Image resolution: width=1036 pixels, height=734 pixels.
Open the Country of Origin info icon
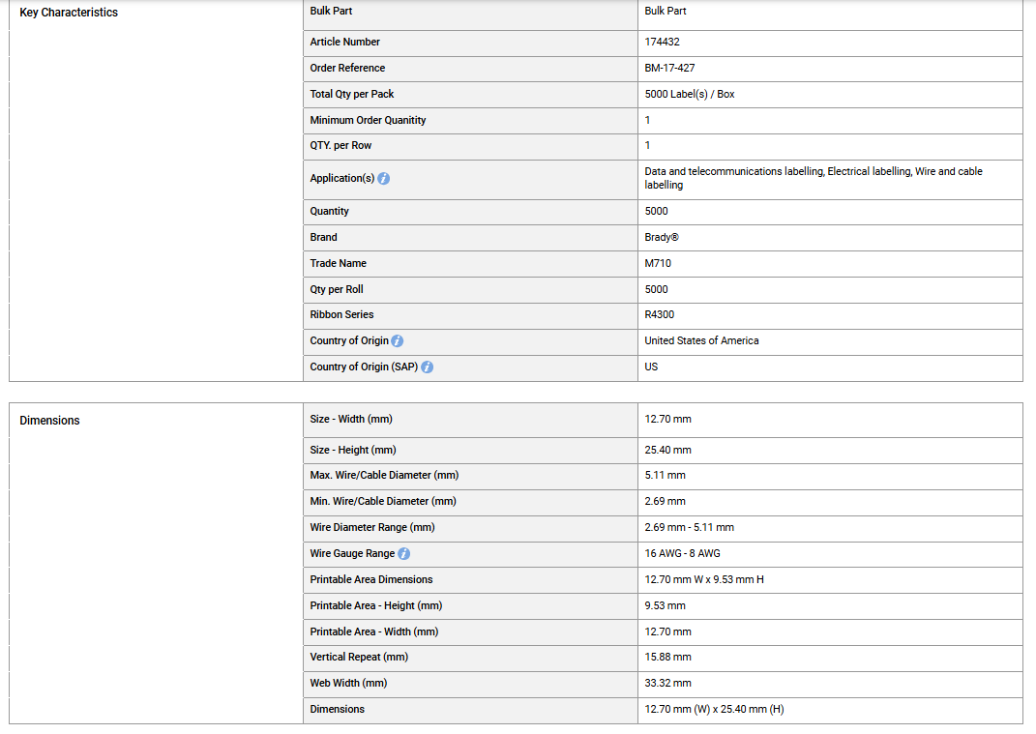coord(398,341)
